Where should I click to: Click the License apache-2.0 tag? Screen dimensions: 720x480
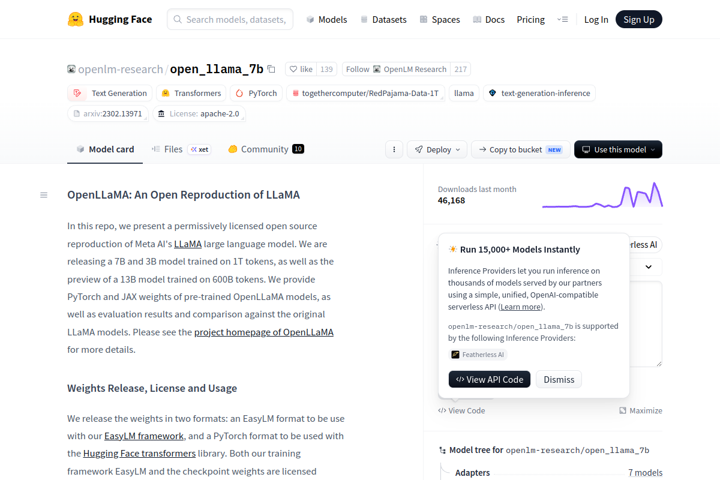tap(199, 113)
